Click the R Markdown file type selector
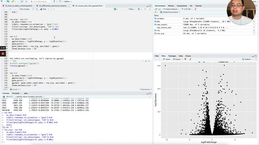Image resolution: width=259 pixels, height=145 pixels. click(145, 89)
